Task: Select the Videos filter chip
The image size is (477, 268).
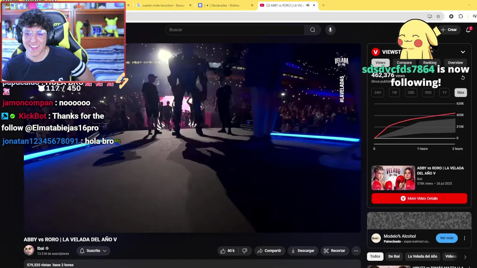Action: tap(451, 256)
